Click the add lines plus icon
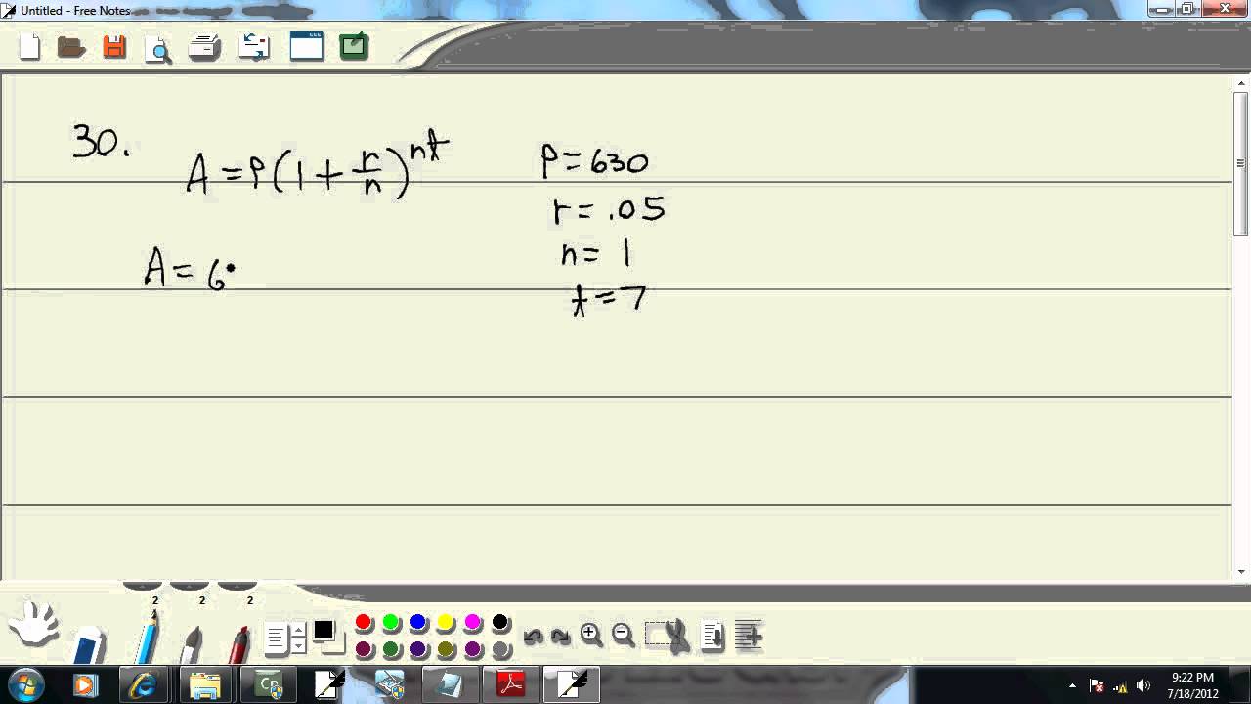This screenshot has height=704, width=1251. 748,636
